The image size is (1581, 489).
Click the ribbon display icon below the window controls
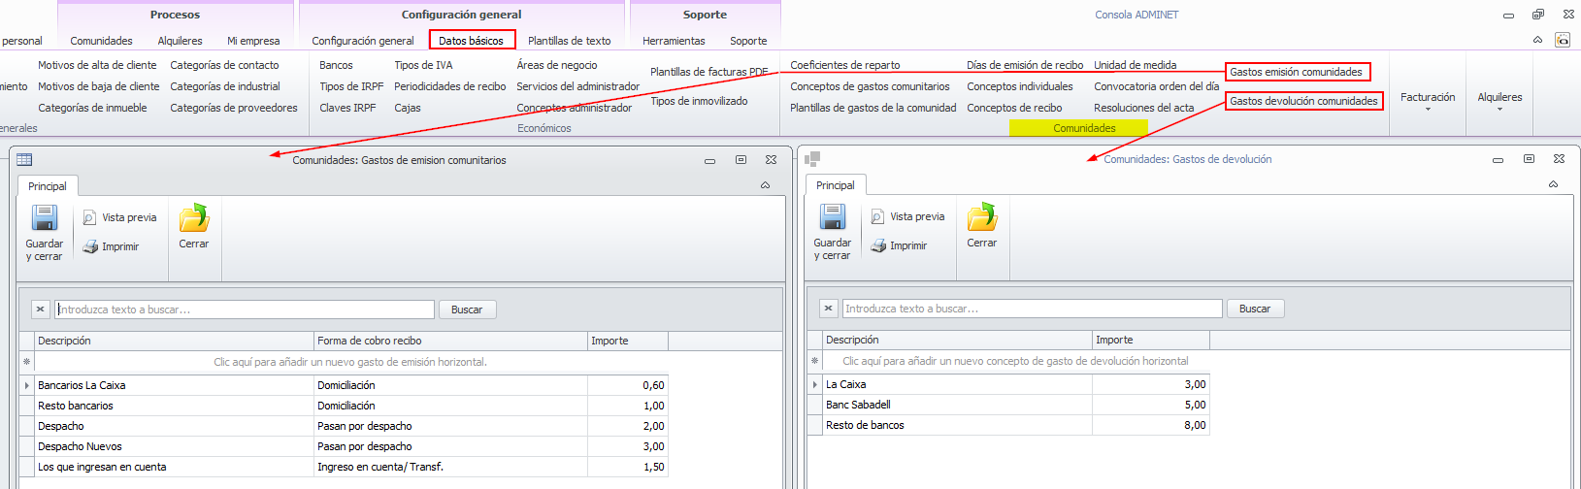1563,40
